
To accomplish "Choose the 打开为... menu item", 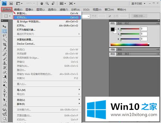I will point(47,26).
